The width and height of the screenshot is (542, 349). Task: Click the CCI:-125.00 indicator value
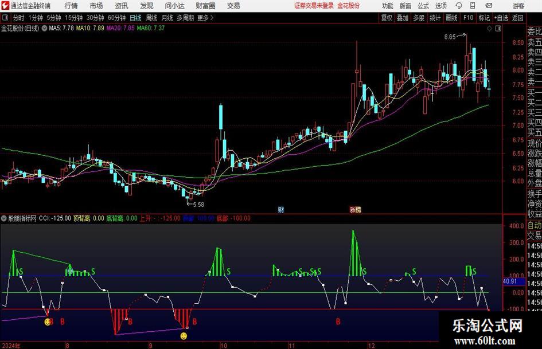[54, 218]
